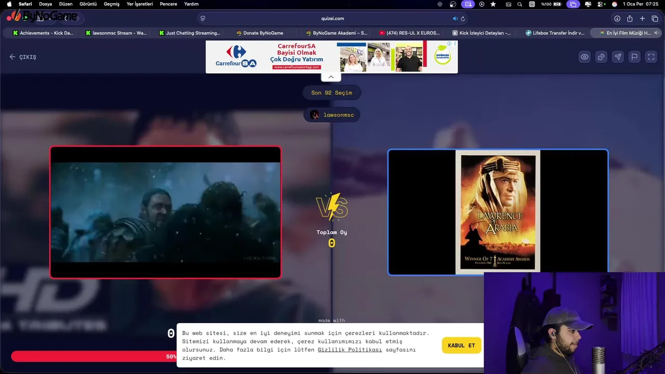This screenshot has width=665, height=374.
Task: Switch to ByNoGame Akademi tab
Action: 336,33
